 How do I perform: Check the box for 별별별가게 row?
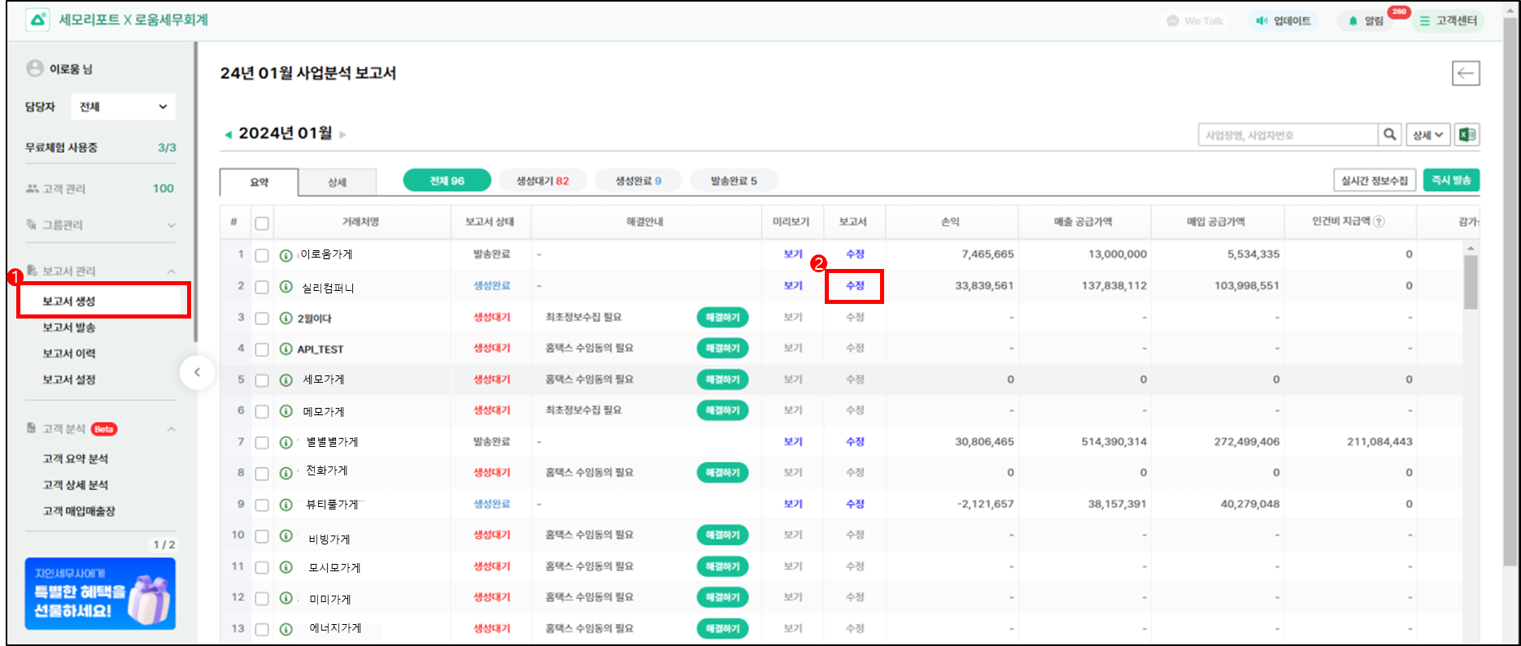point(262,443)
